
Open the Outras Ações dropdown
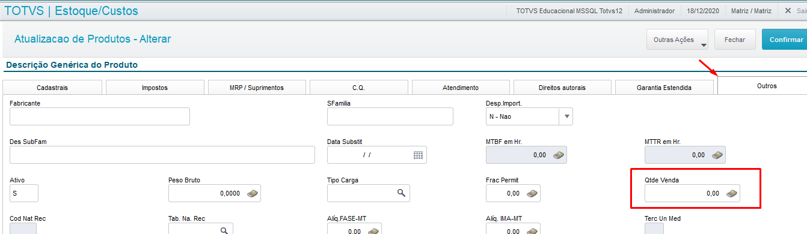pos(678,40)
